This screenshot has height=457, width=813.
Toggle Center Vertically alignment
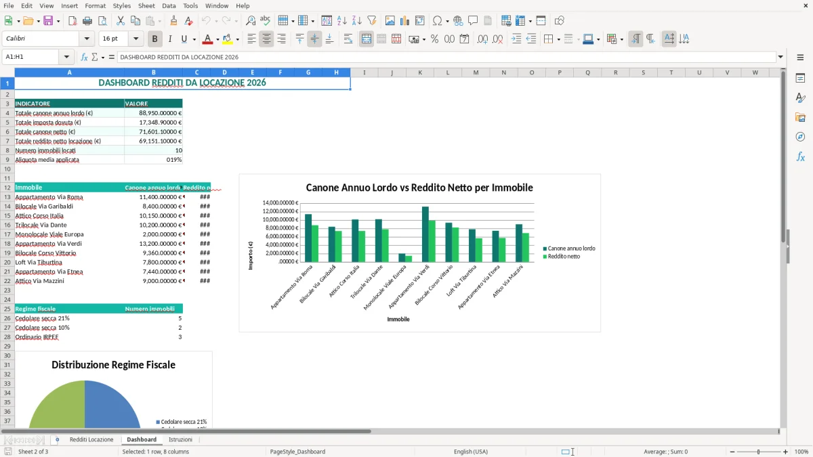tap(314, 39)
